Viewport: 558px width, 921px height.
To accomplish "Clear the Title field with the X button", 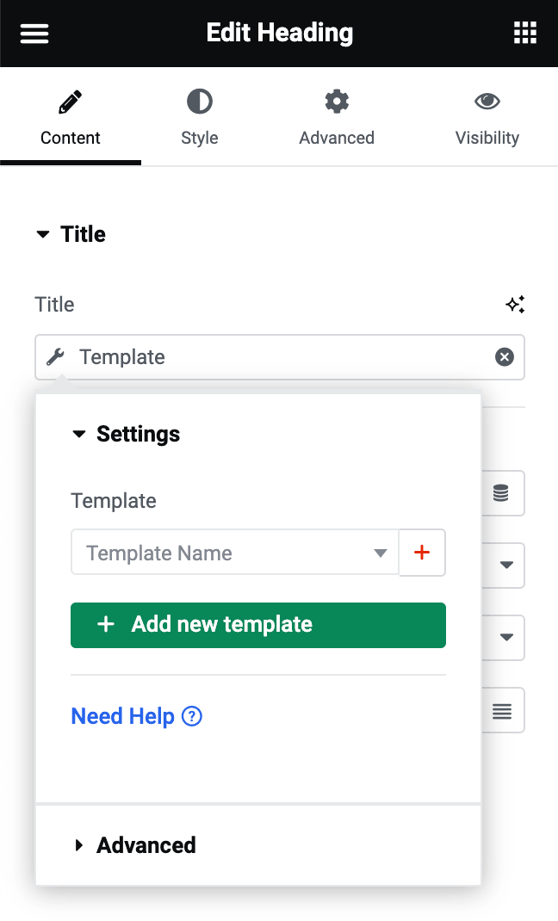I will 505,356.
